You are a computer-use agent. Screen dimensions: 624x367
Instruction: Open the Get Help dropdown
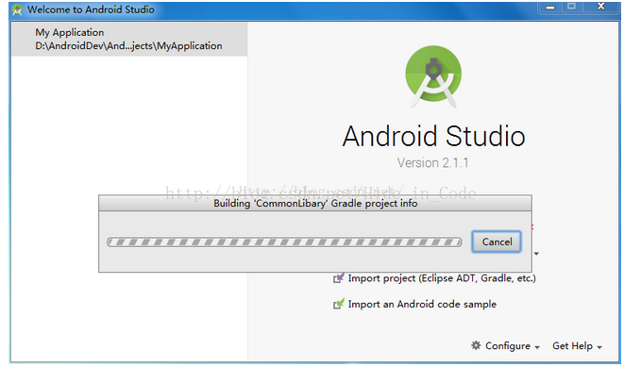(x=577, y=346)
